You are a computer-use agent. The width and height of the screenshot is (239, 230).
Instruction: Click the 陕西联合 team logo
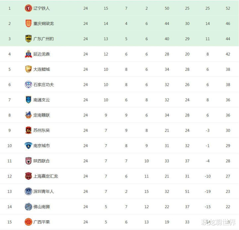28,161
